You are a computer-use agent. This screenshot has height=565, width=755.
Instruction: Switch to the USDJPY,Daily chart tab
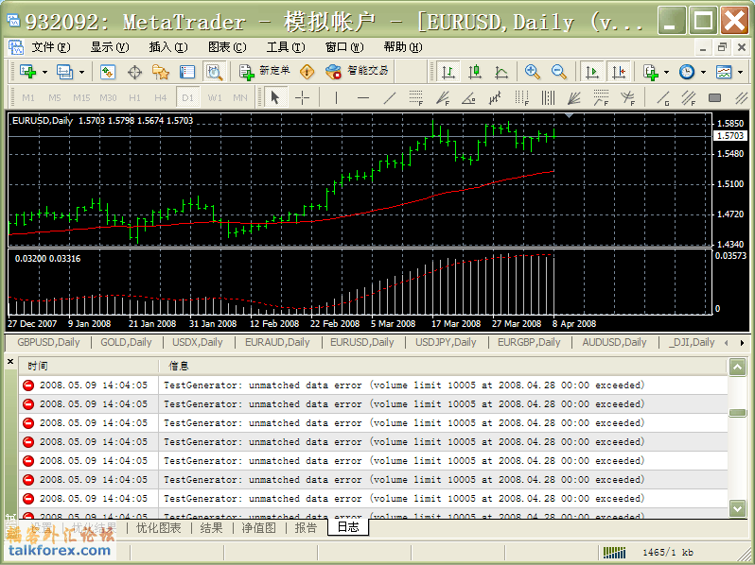coord(446,342)
